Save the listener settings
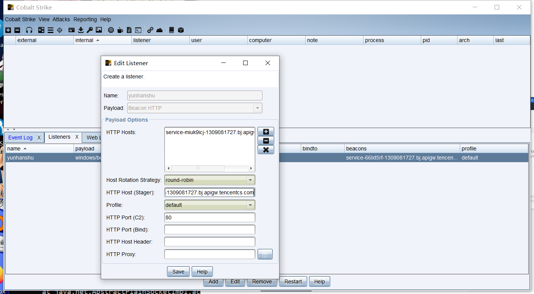The height and width of the screenshot is (294, 534). (x=178, y=272)
